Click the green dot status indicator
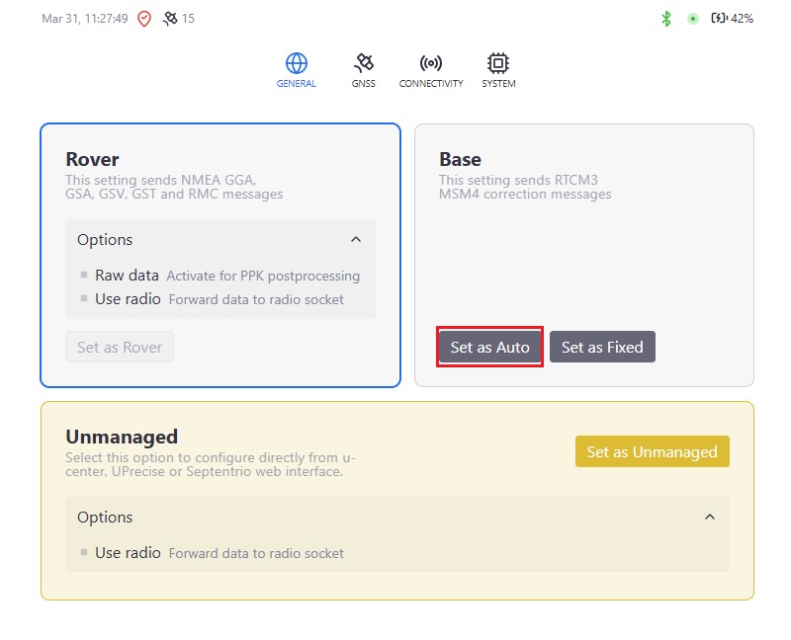Screen dimensions: 791x640 point(693,19)
